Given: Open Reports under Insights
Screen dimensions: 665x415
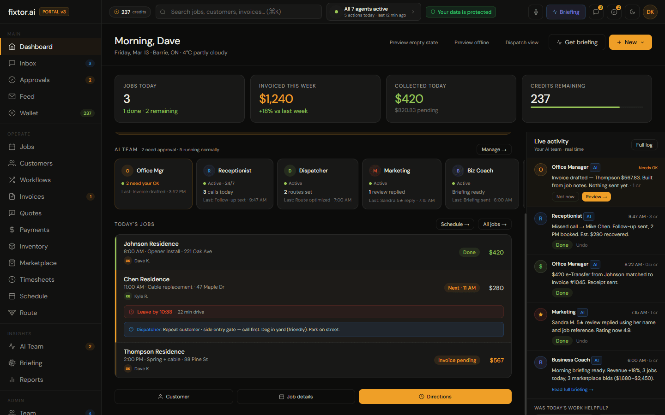Looking at the screenshot, I should tap(30, 379).
